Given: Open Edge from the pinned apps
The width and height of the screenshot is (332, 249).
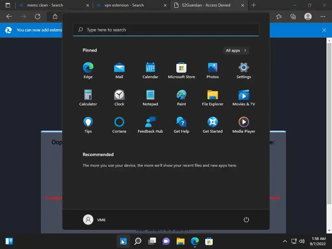Looking at the screenshot, I should 88,70.
